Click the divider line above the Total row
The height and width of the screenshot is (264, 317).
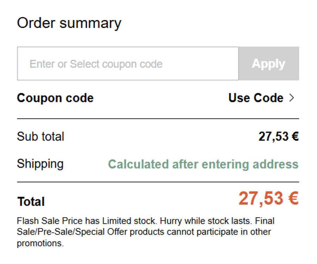tap(158, 182)
